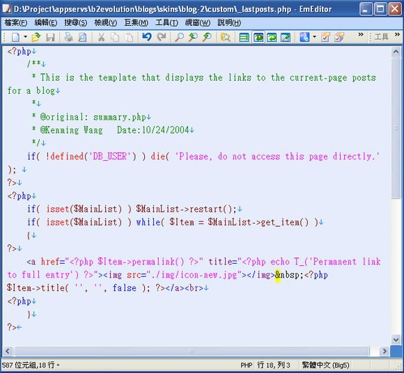Screen dimensions: 404x373
Task: Click the Find in Files icon
Action: 225,38
